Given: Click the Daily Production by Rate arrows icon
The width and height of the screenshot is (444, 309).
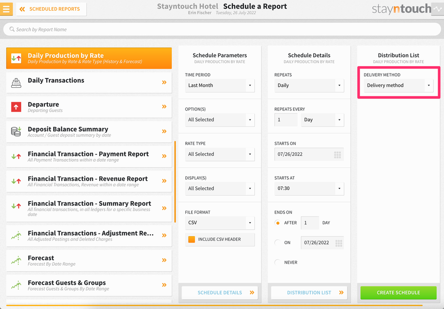Looking at the screenshot, I should 16,58.
